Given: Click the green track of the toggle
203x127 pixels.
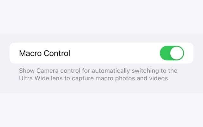Looking at the screenshot, I should (x=165, y=53).
